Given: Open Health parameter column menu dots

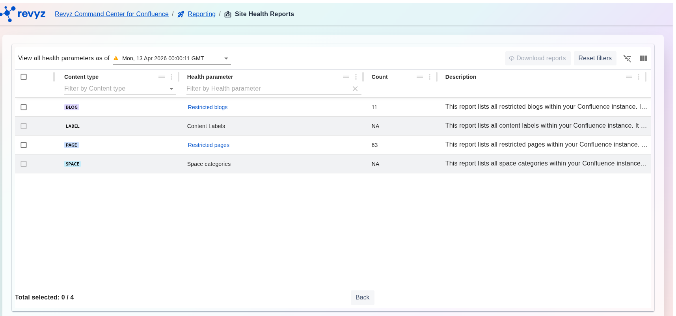Looking at the screenshot, I should (356, 77).
